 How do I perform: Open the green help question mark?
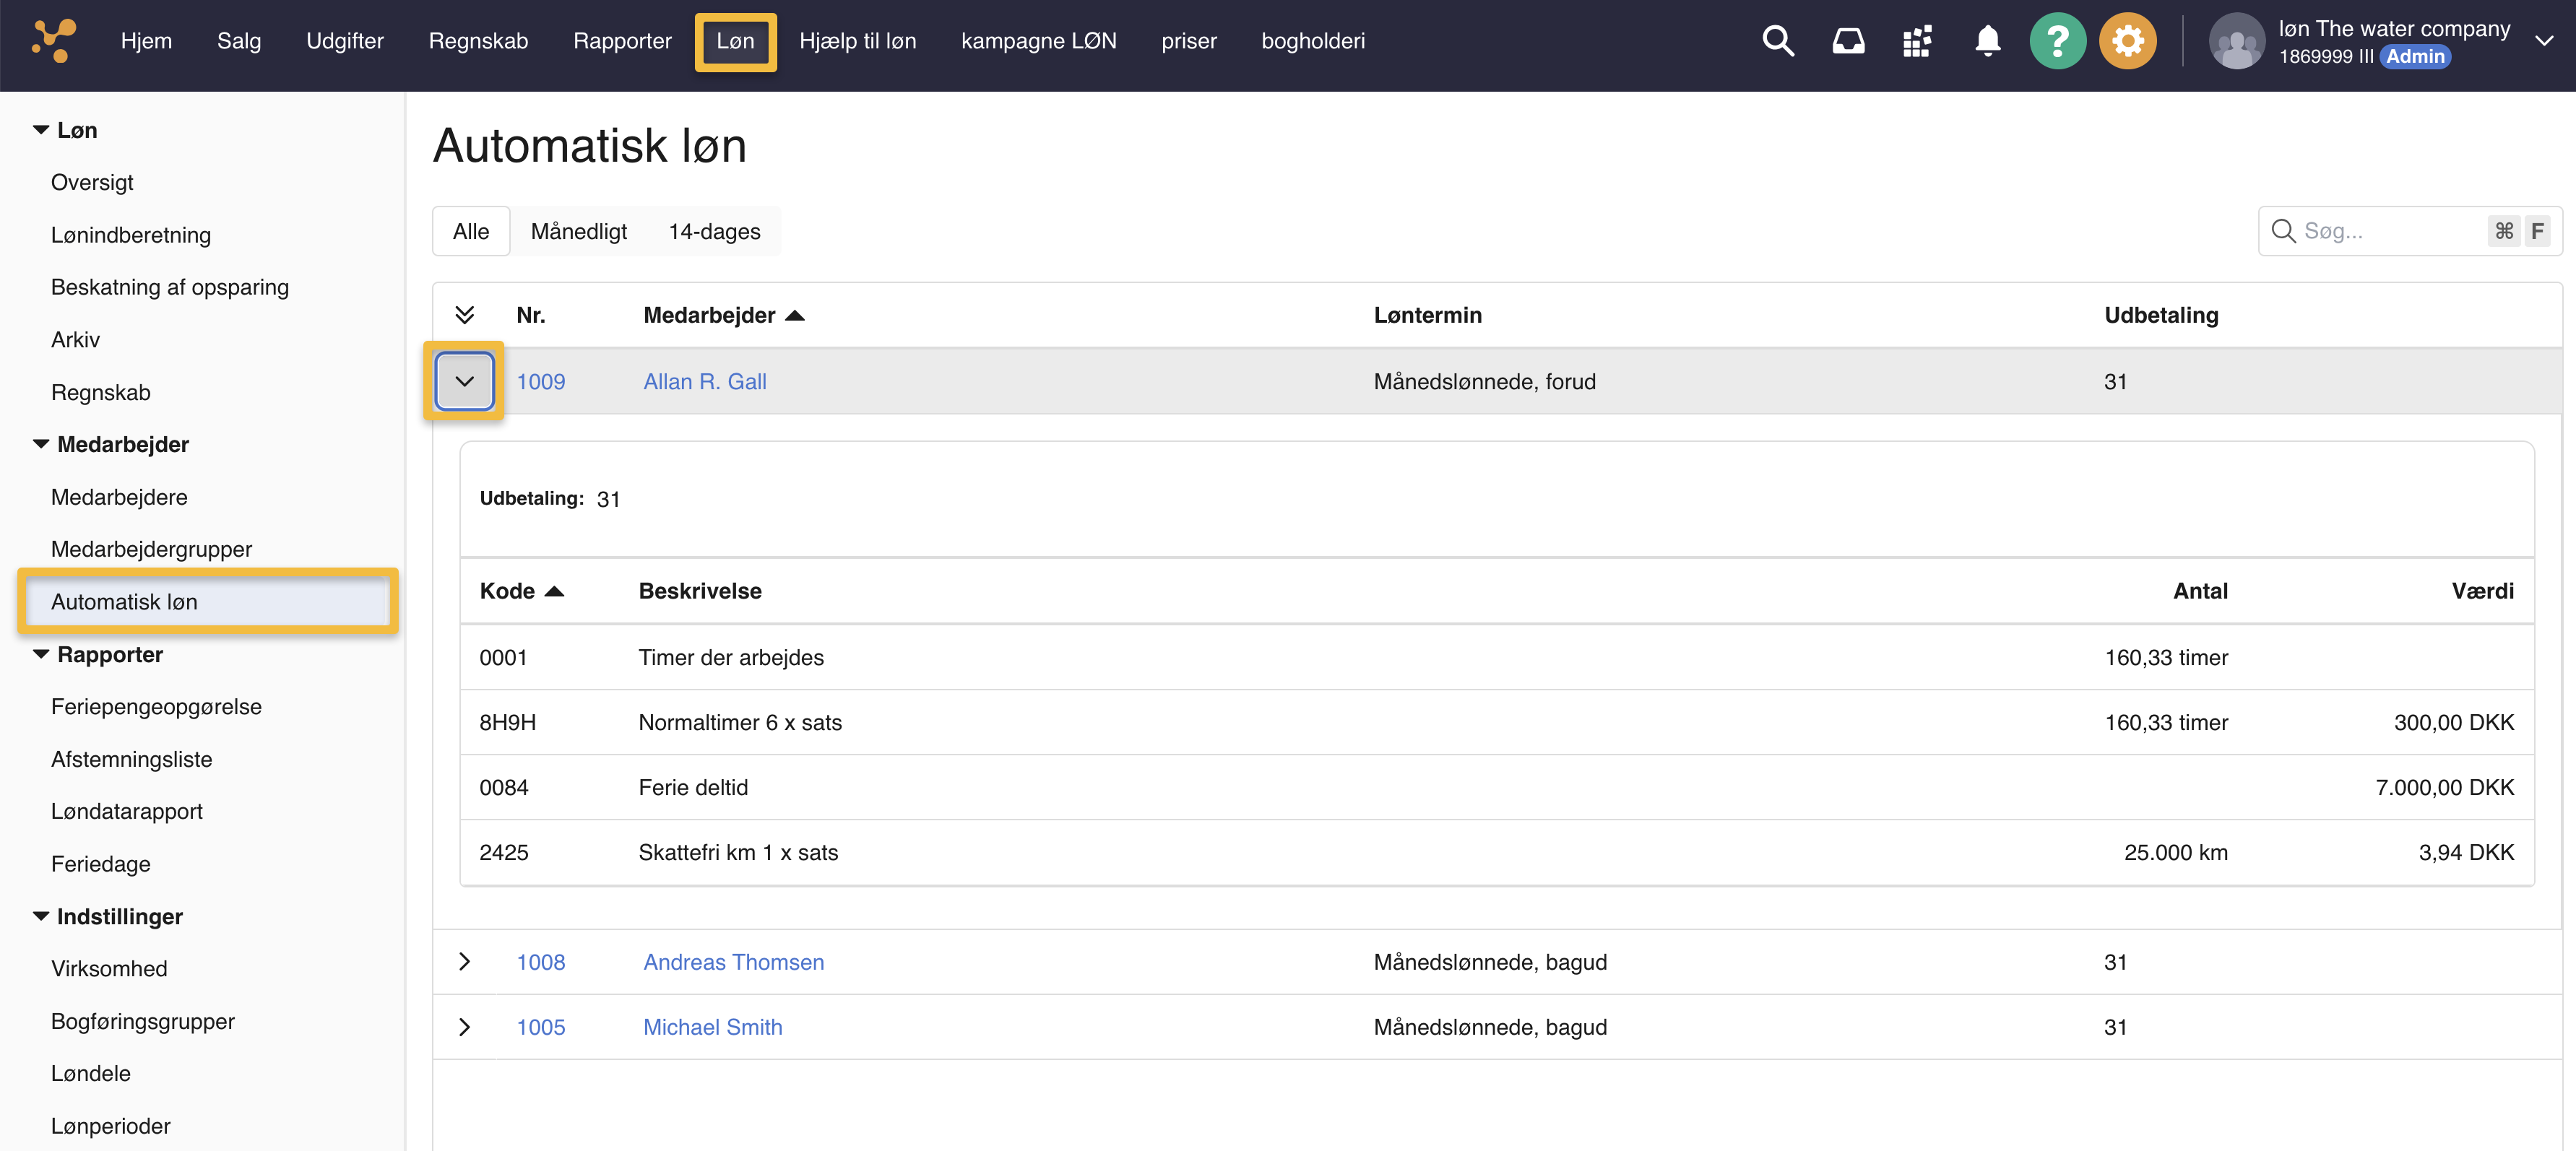(2057, 41)
